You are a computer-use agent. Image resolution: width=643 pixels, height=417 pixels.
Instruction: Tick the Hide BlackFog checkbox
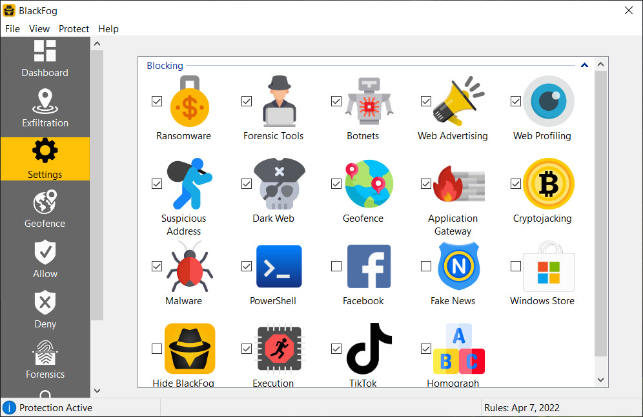point(157,349)
